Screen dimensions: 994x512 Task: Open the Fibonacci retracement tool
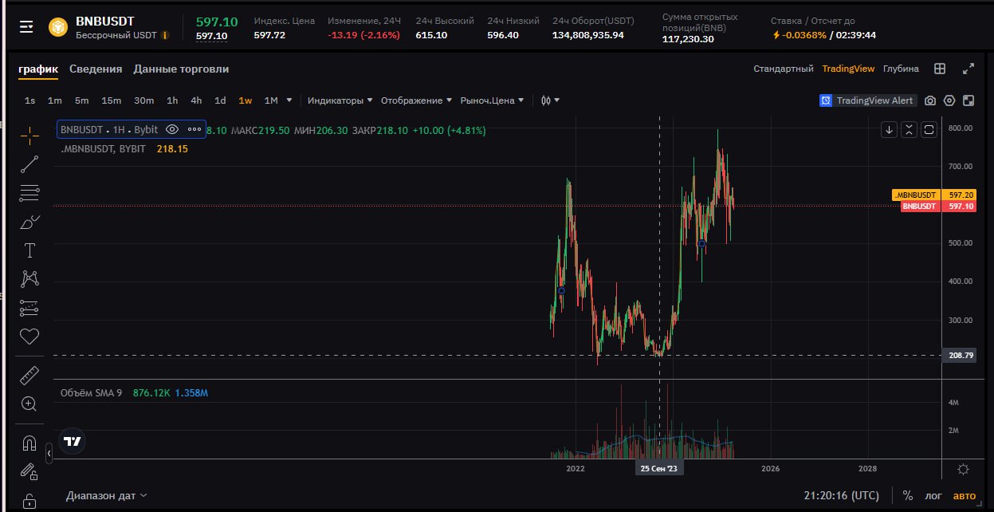pyautogui.click(x=29, y=193)
